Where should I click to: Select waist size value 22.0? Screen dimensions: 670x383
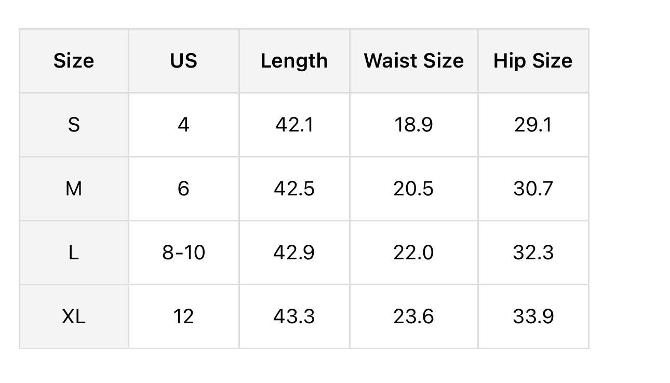coord(413,253)
